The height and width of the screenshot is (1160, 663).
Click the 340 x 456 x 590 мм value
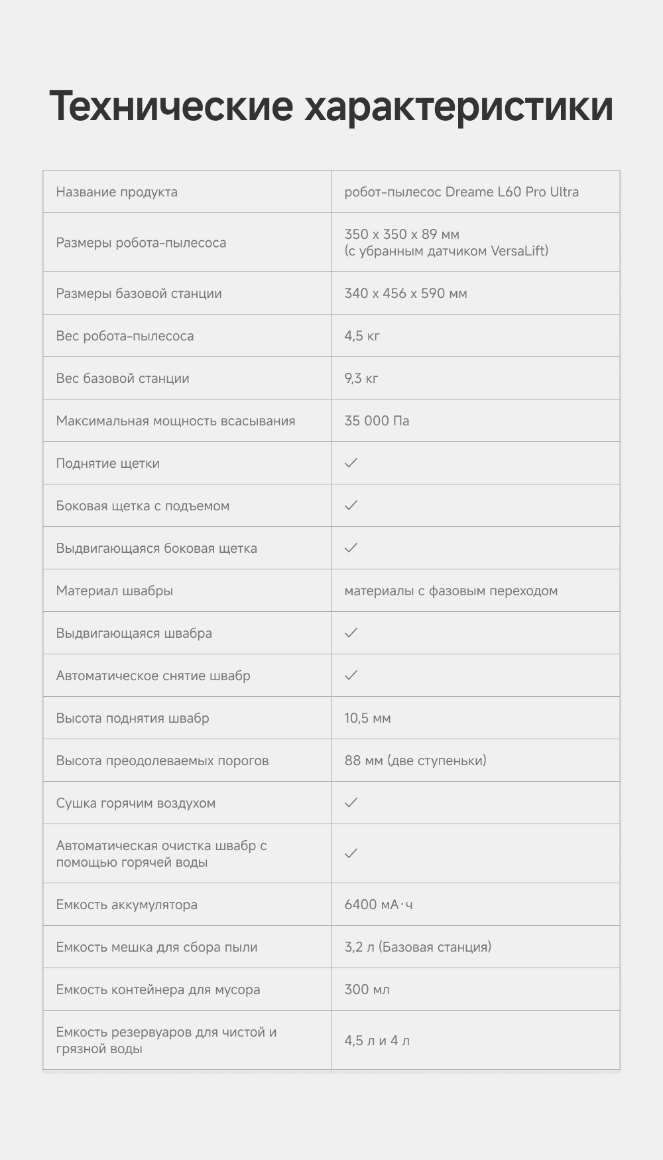[406, 293]
